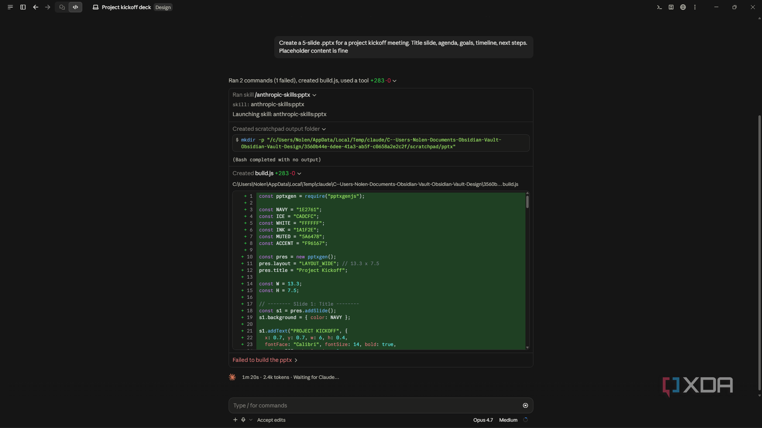Expand 'Failed to build the pptx'
This screenshot has height=428, width=762.
(x=265, y=360)
